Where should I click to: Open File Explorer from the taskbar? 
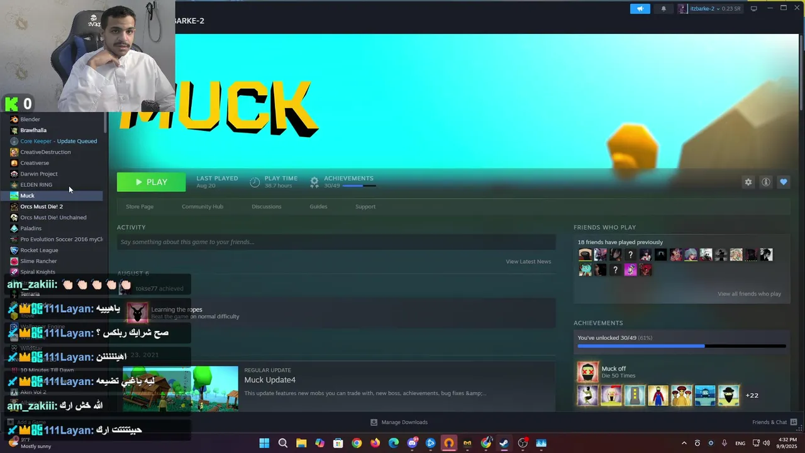click(301, 443)
